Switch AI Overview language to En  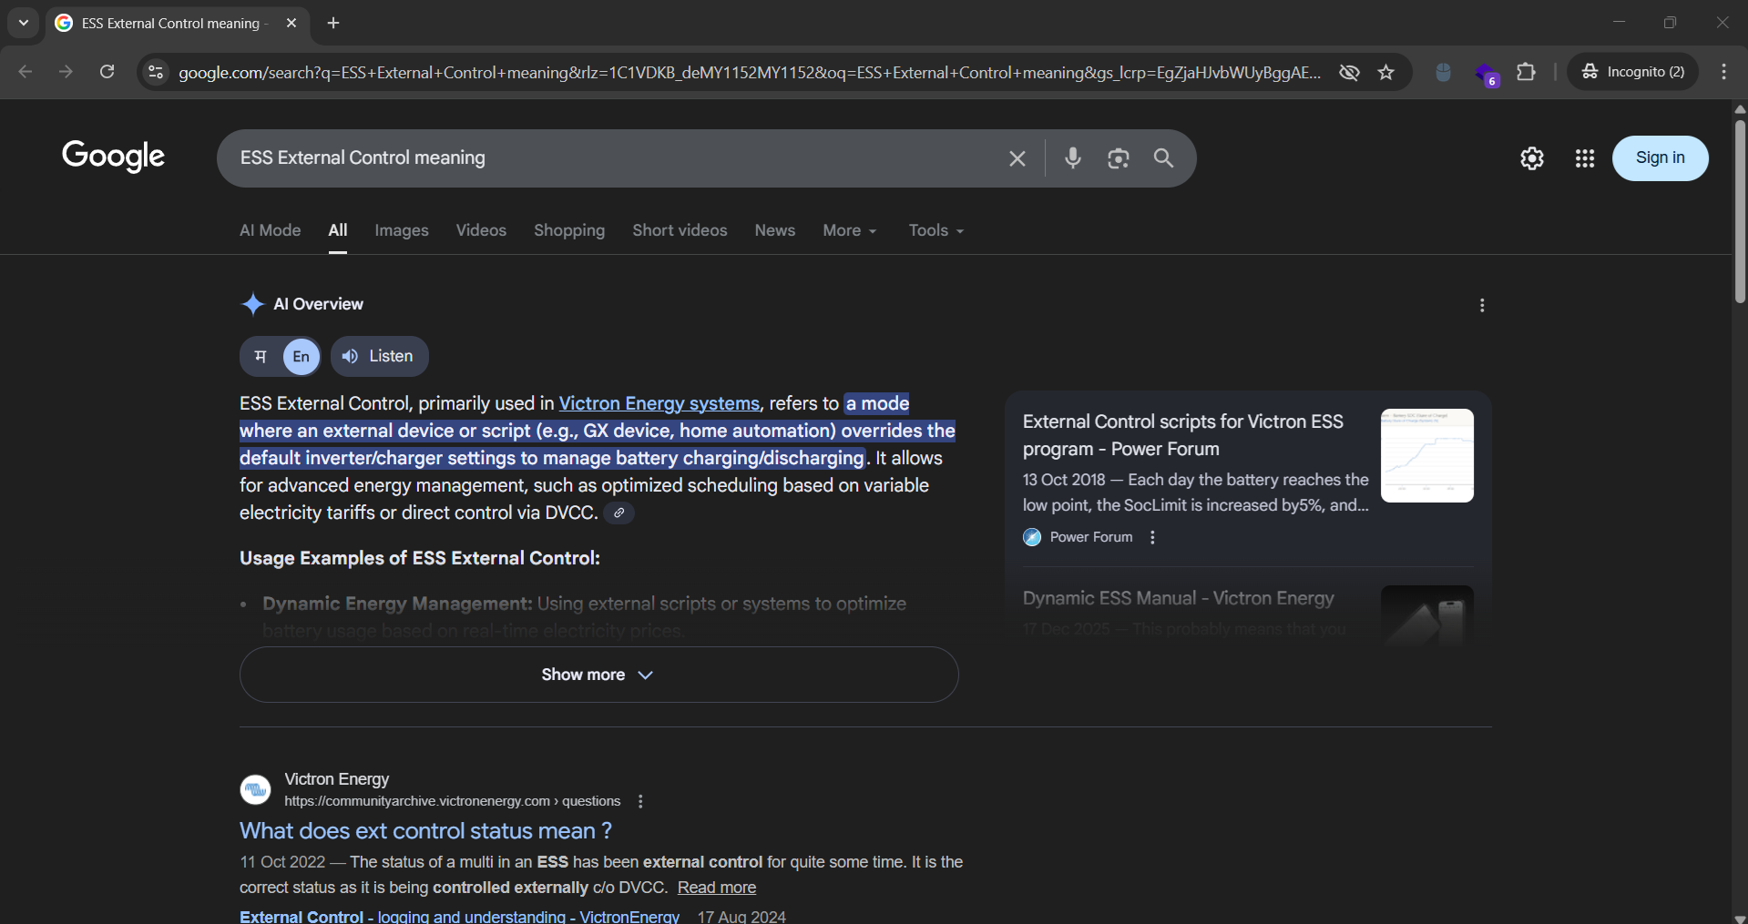301,357
